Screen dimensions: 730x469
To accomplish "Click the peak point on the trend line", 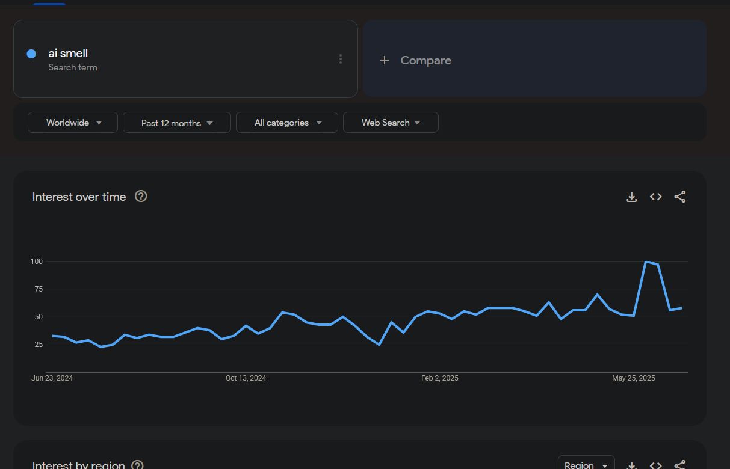I will [x=646, y=262].
